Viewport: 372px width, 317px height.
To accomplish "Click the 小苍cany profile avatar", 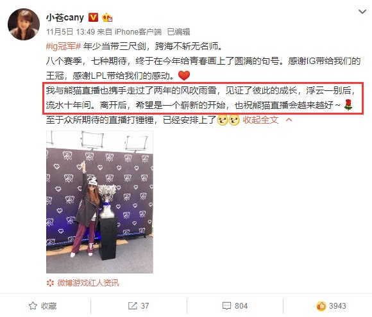I will 24,24.
